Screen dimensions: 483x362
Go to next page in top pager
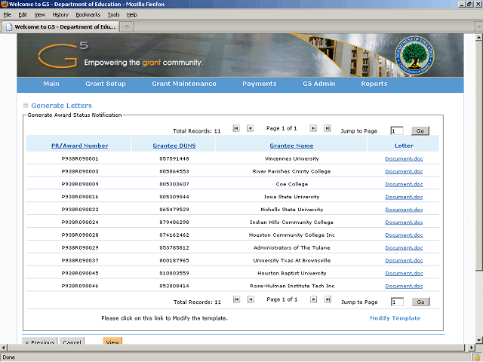point(313,128)
